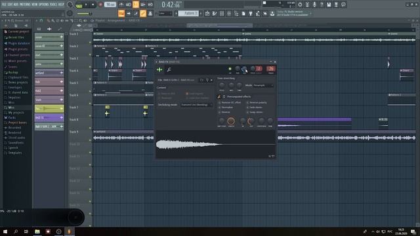Open the OPTIONS menu
Viewport: 420px width, 236px height.
[x=44, y=5]
